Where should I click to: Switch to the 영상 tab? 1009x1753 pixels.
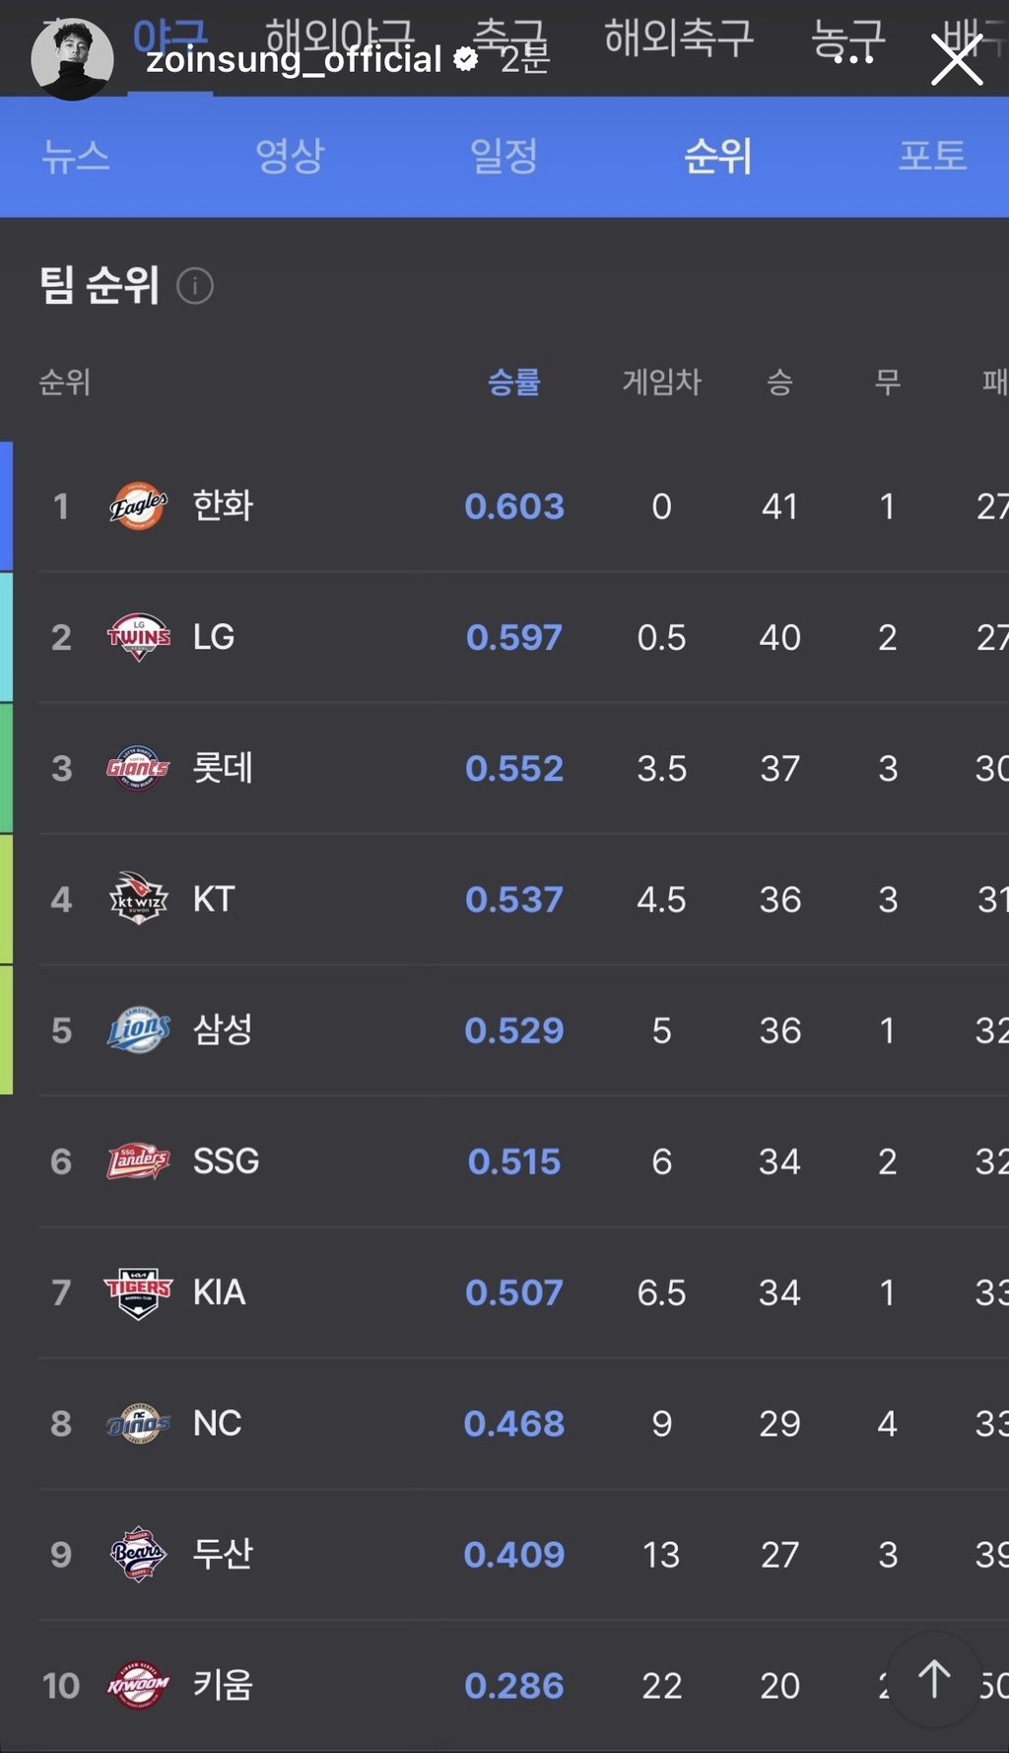(290, 157)
